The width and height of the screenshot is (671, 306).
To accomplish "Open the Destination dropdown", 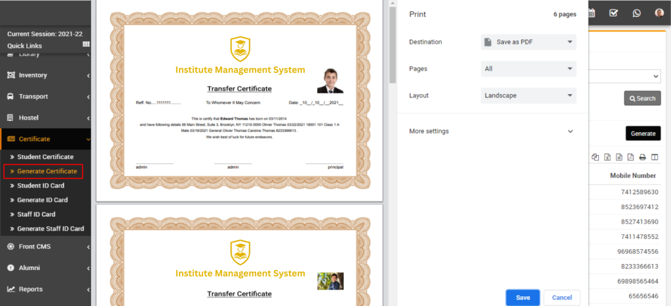I will click(x=528, y=42).
